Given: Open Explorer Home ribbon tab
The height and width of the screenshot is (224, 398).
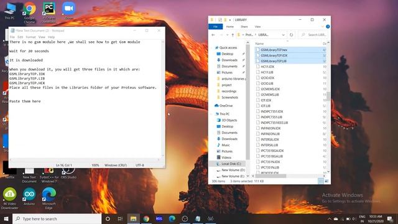Looking at the screenshot, I should click(x=229, y=27).
